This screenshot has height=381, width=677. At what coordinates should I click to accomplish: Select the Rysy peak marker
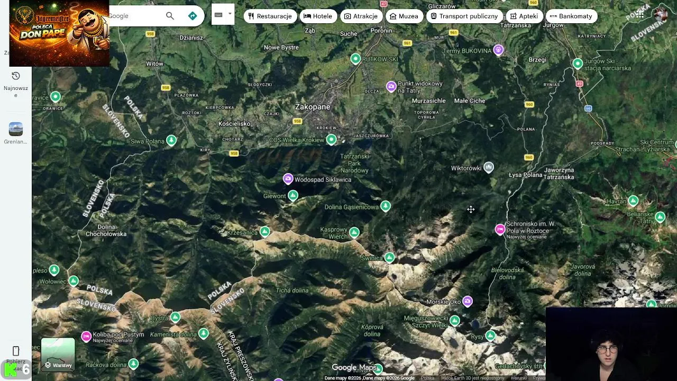[x=490, y=336]
